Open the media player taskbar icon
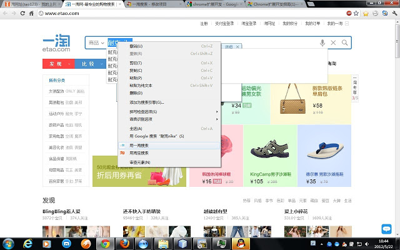Viewport: 400px width, 250px height. (x=47, y=244)
